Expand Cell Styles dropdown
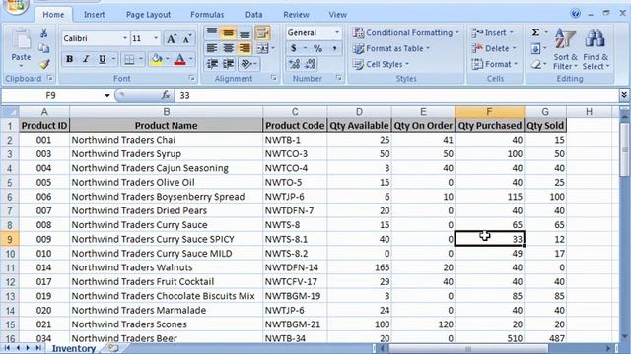Screen dimensions: 631x354 (x=407, y=64)
